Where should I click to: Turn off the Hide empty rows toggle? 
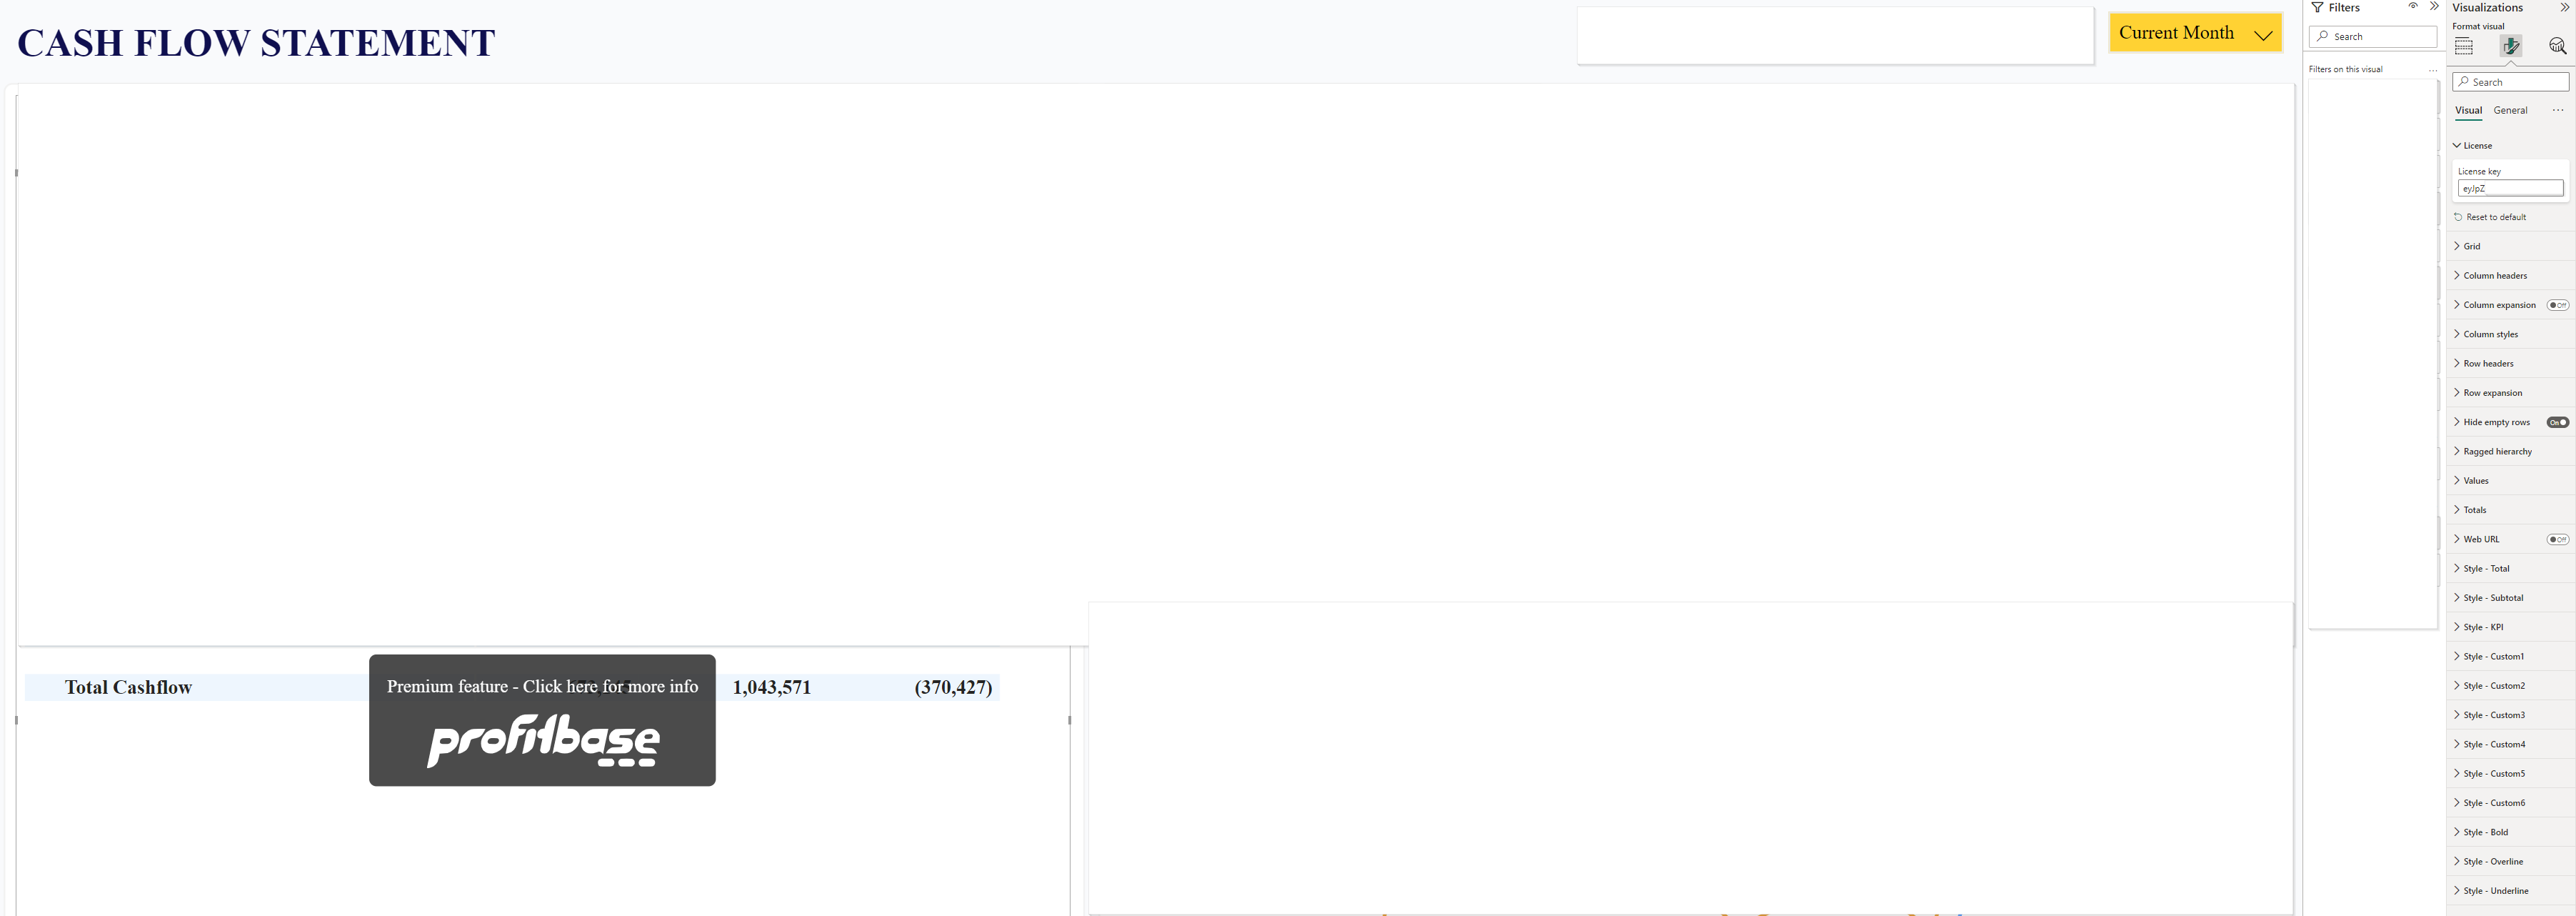click(x=2558, y=422)
